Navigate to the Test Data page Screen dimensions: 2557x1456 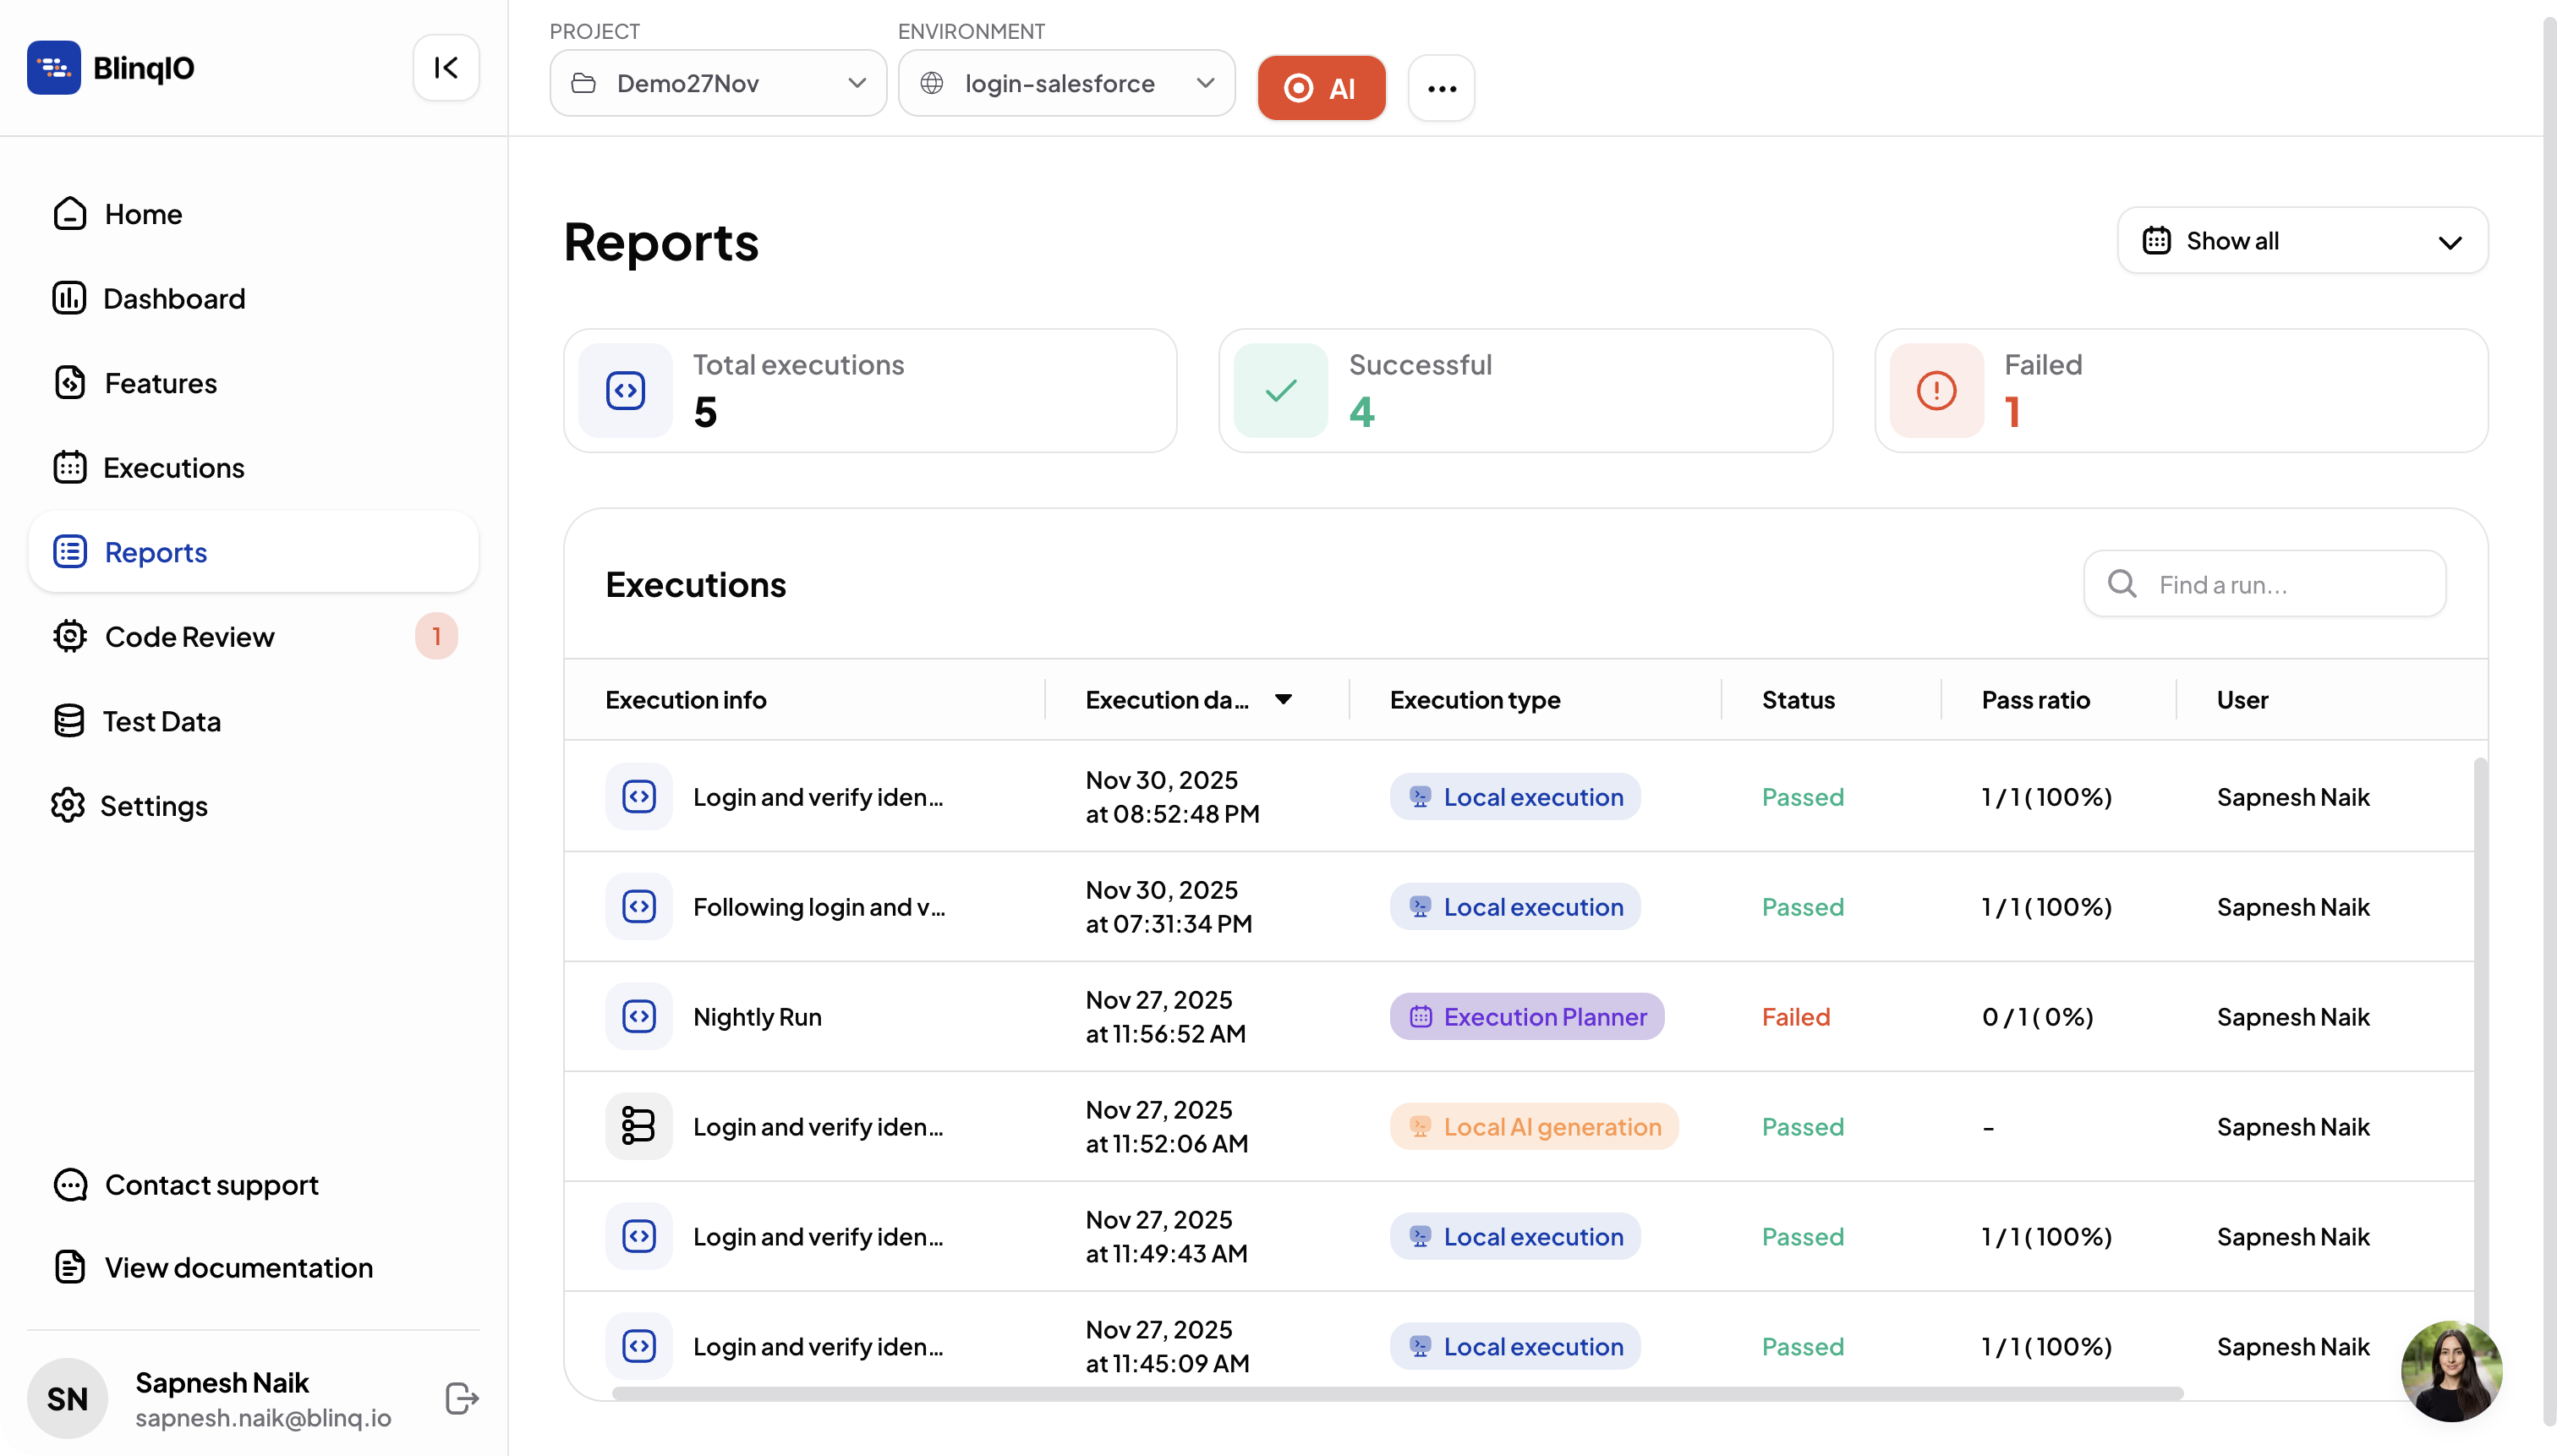pyautogui.click(x=161, y=721)
